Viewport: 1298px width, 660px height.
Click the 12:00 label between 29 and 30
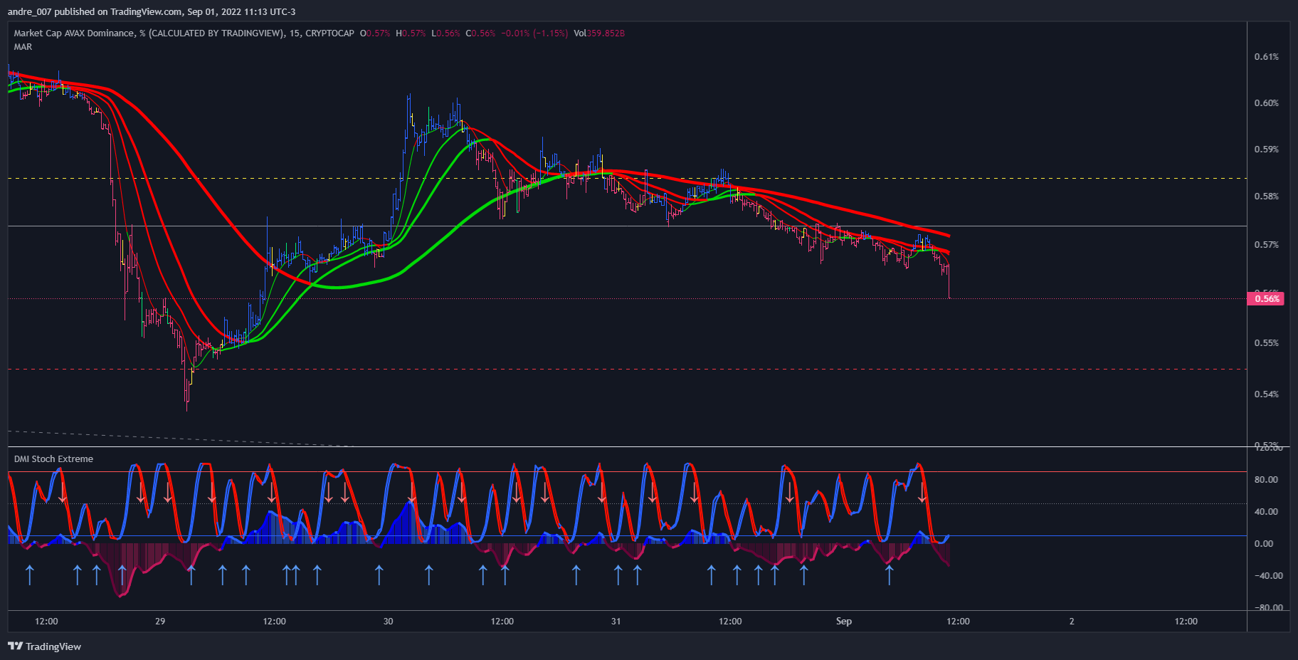tap(275, 622)
